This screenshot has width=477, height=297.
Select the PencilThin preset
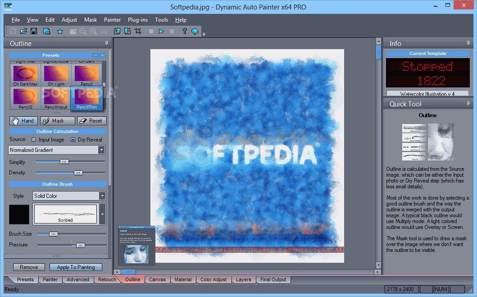coord(86,98)
